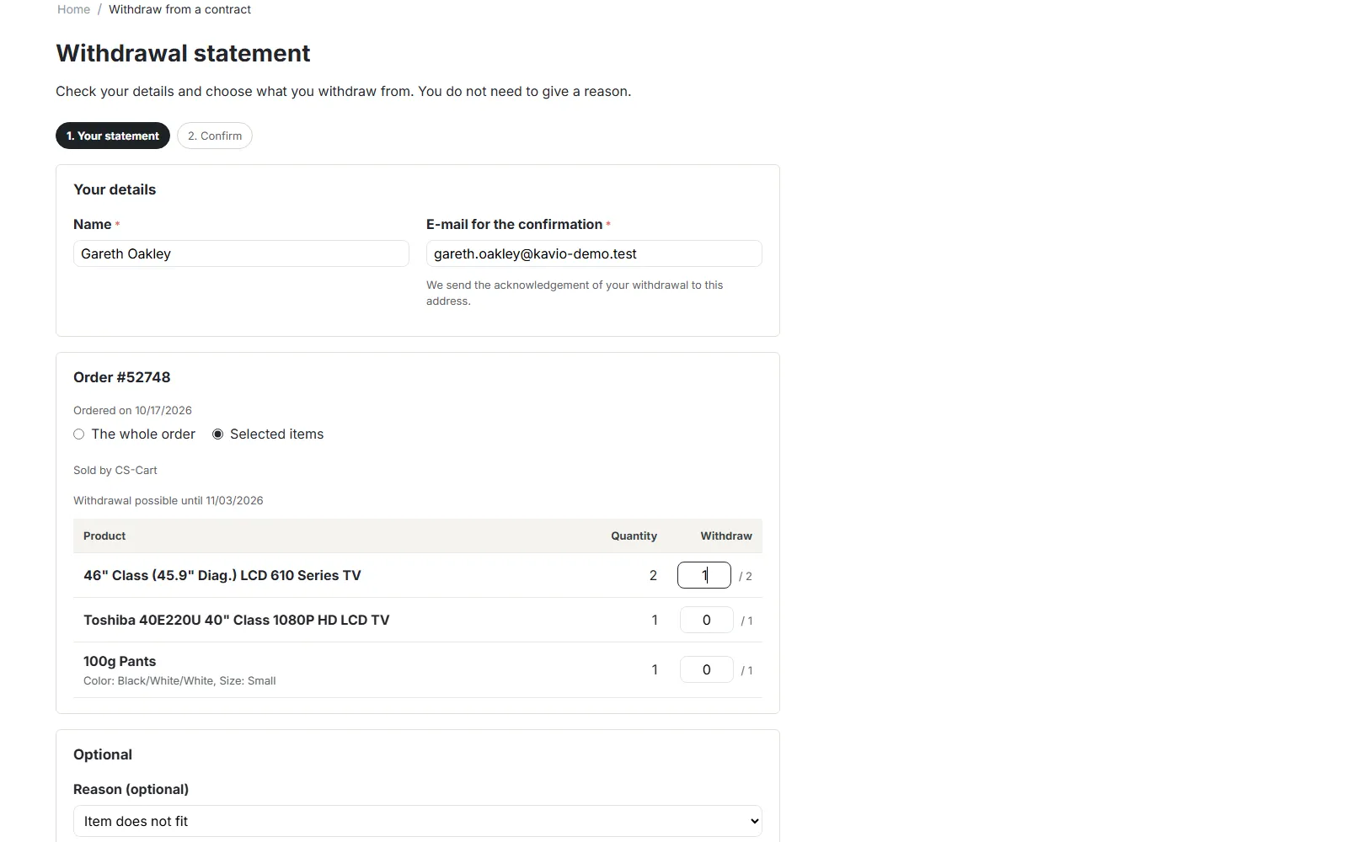Image resolution: width=1348 pixels, height=842 pixels.
Task: Focus the Name input field
Action: pyautogui.click(x=241, y=253)
